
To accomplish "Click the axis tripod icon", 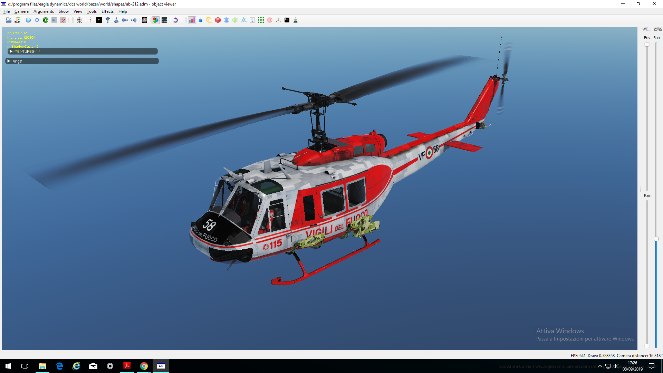I will pos(278,20).
